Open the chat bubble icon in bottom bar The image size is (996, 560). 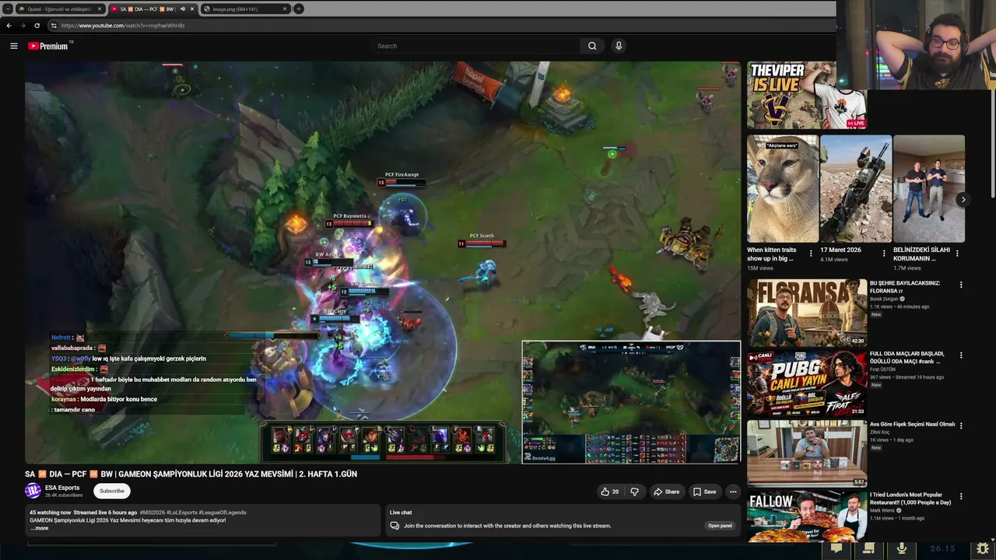pos(836,548)
